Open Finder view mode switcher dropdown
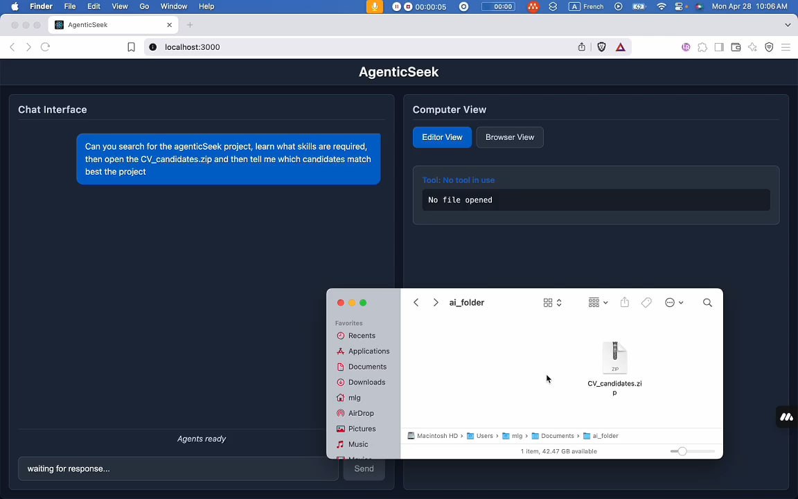798x499 pixels. pyautogui.click(x=552, y=303)
